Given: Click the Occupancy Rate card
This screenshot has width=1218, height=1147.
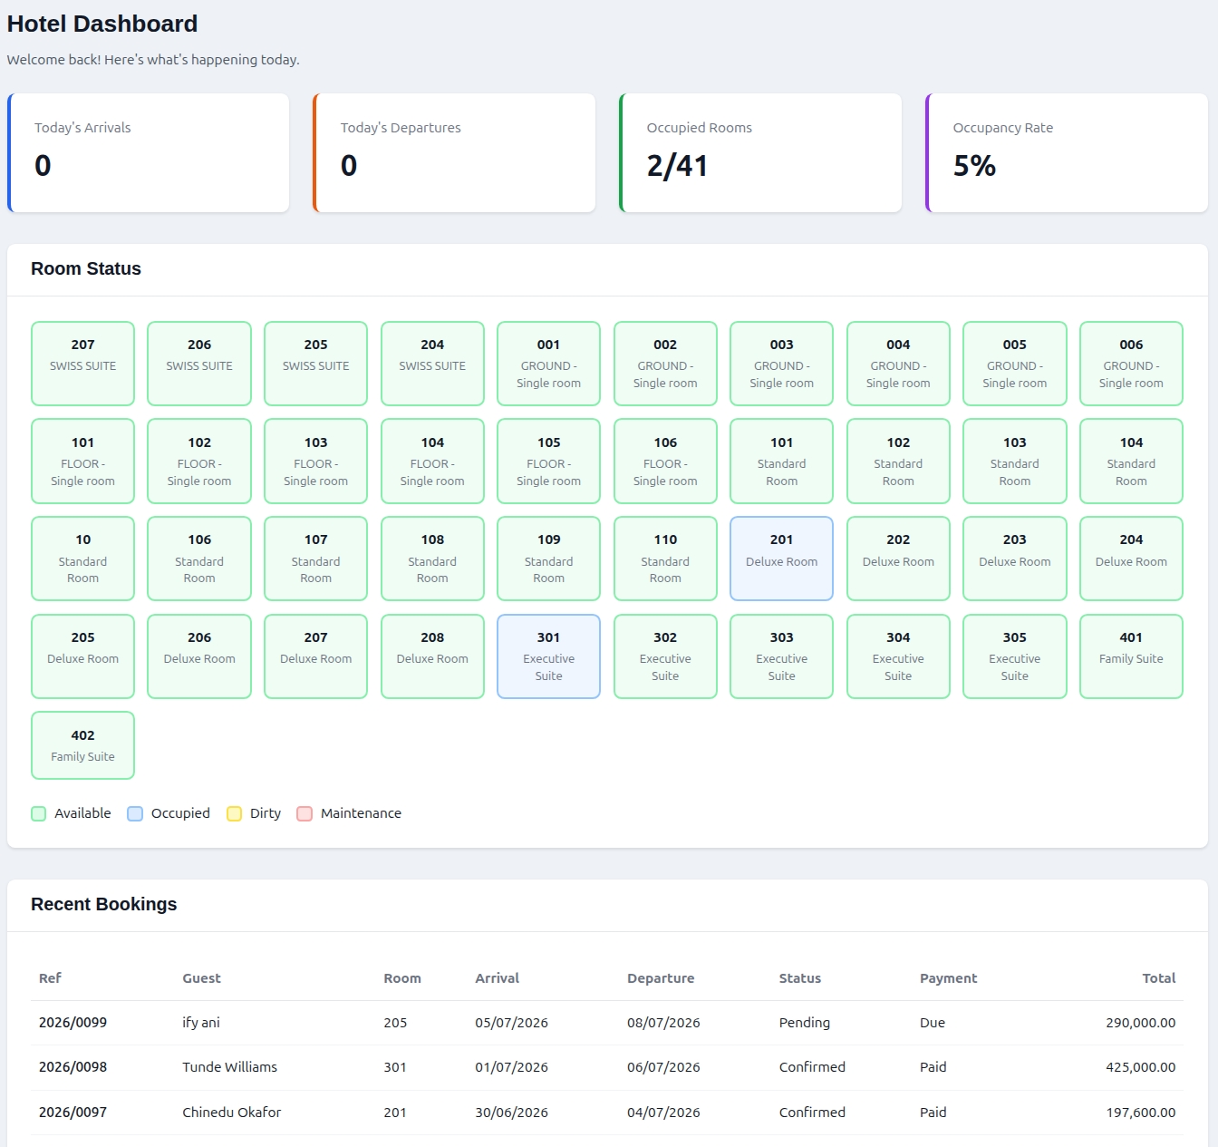Looking at the screenshot, I should pos(1067,153).
